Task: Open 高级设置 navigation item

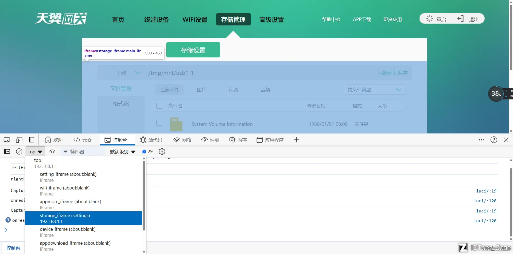Action: (x=272, y=19)
